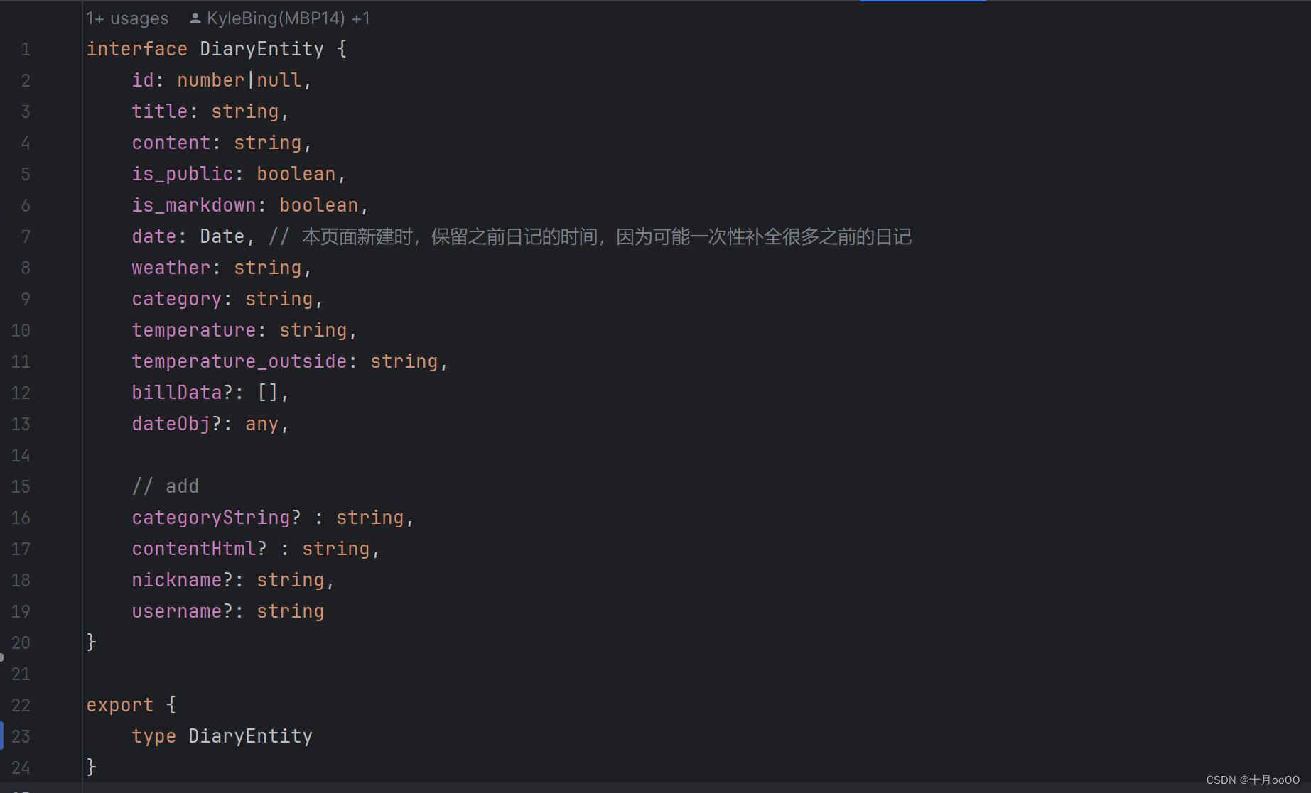Click the 'string' type on username line
Screen dimensions: 1311x793
click(x=291, y=611)
